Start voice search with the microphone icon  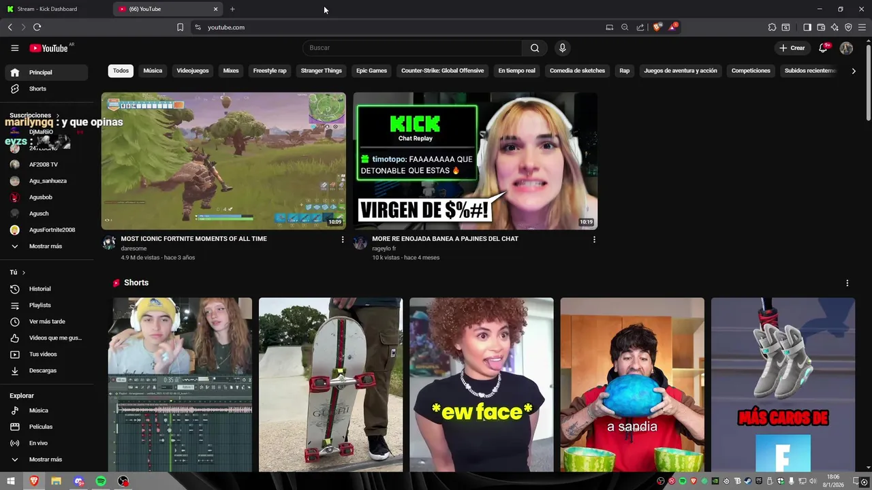point(562,48)
